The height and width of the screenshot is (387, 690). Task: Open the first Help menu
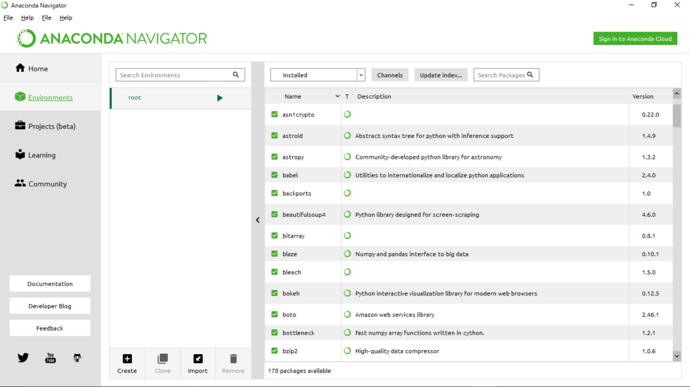pos(27,17)
